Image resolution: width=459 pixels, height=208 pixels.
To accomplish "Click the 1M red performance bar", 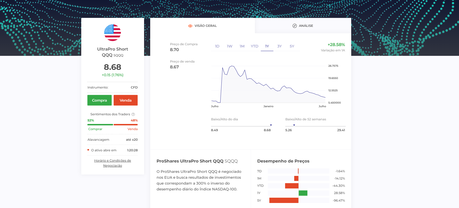I will coord(296,178).
